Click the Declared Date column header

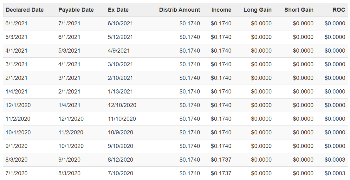[24, 10]
